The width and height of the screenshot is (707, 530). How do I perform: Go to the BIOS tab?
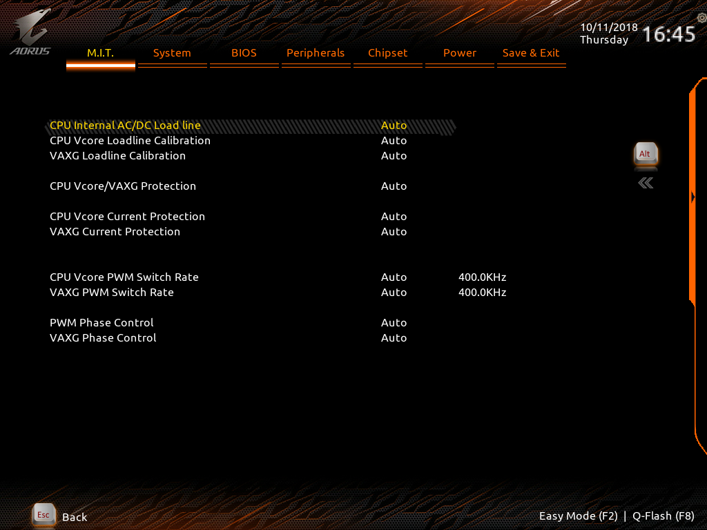[x=244, y=53]
